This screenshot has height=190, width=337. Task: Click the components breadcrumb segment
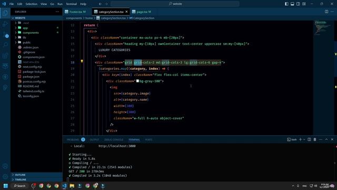74,18
